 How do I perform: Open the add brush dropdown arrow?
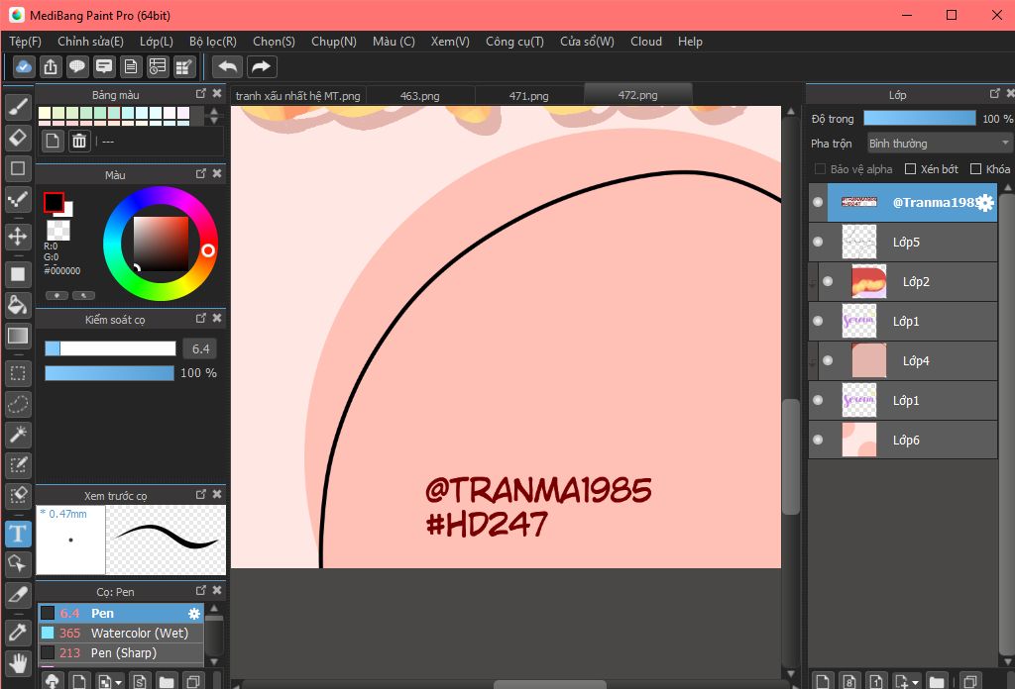[x=119, y=682]
